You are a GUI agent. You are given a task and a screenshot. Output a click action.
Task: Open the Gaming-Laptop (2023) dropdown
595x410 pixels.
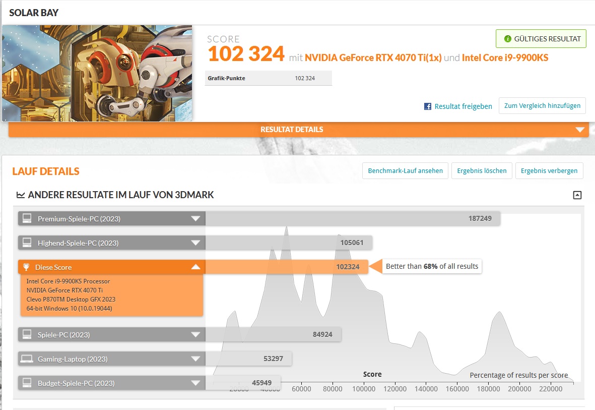tap(196, 359)
